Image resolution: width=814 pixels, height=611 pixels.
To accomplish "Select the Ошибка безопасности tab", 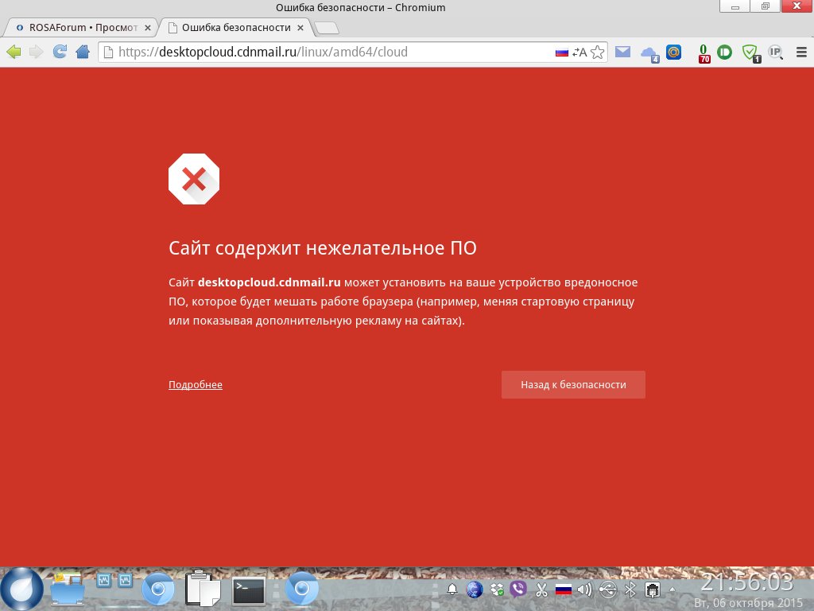I will [x=235, y=28].
